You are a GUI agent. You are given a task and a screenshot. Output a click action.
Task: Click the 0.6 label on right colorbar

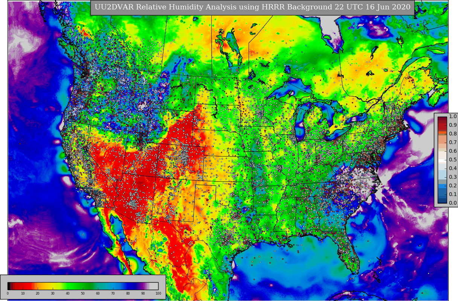453,151
